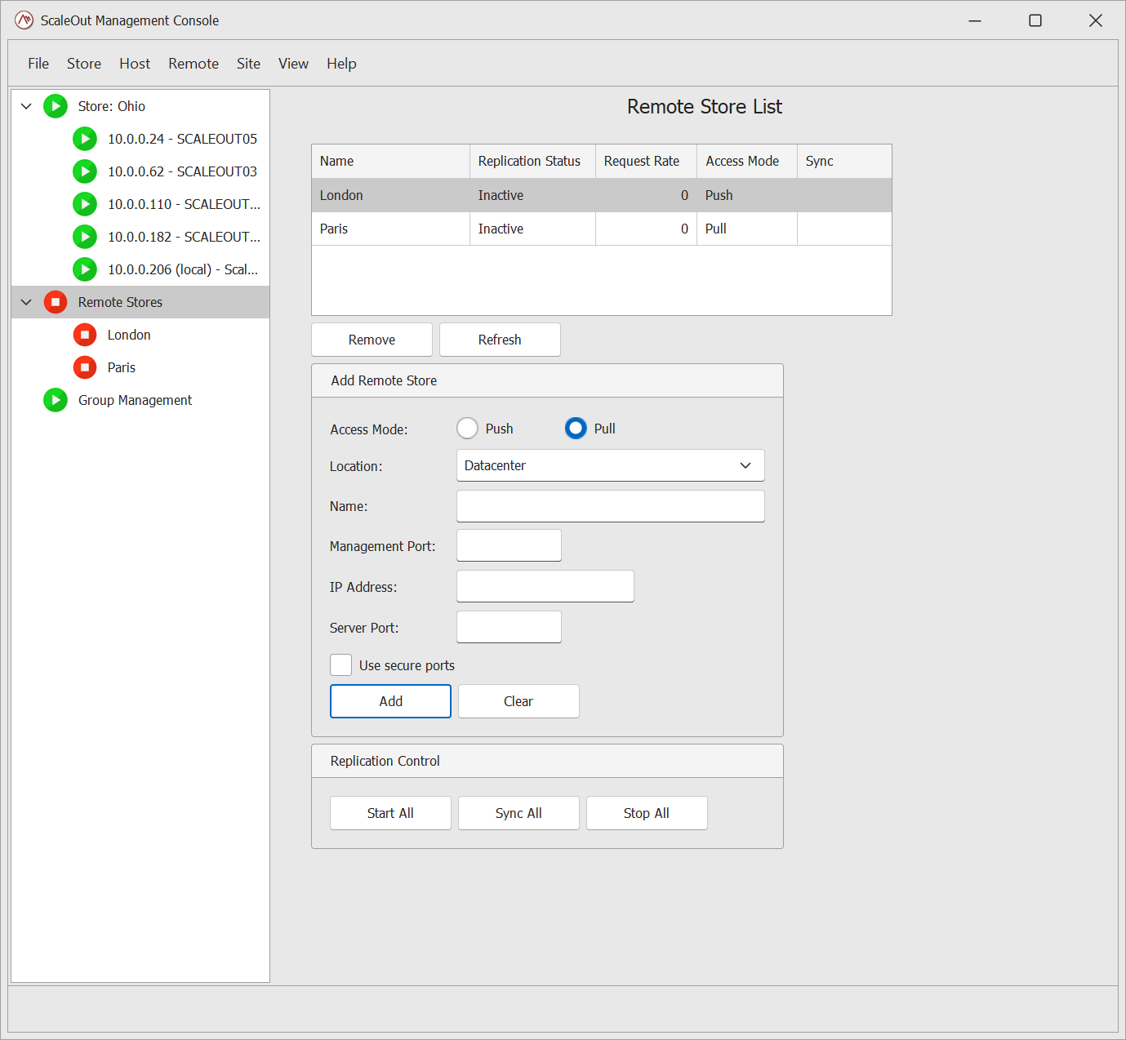Select the Paris row in Remote Store List

click(x=601, y=229)
